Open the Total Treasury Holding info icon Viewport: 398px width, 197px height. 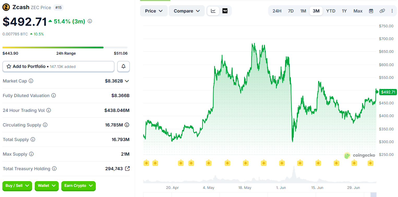pyautogui.click(x=54, y=169)
